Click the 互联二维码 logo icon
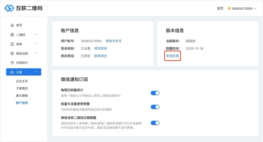The image size is (263, 142). click(x=9, y=8)
